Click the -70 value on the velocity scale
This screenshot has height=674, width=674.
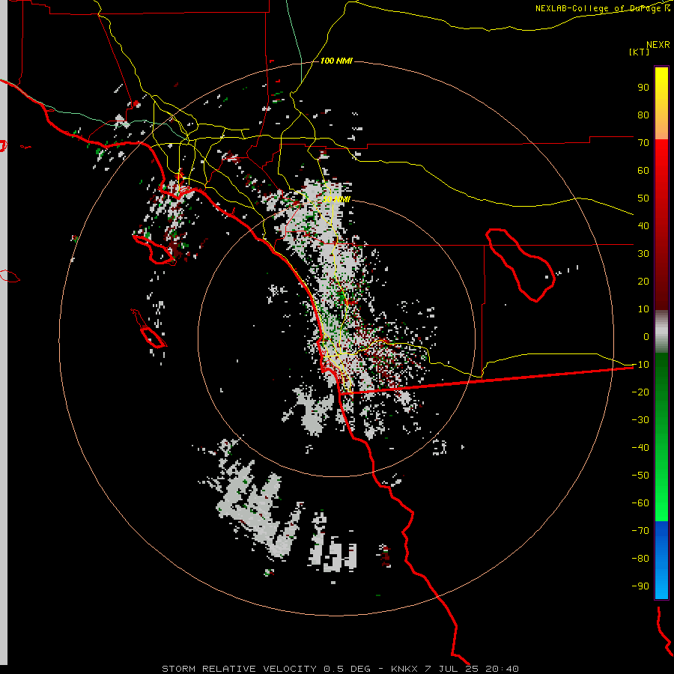[x=640, y=531]
